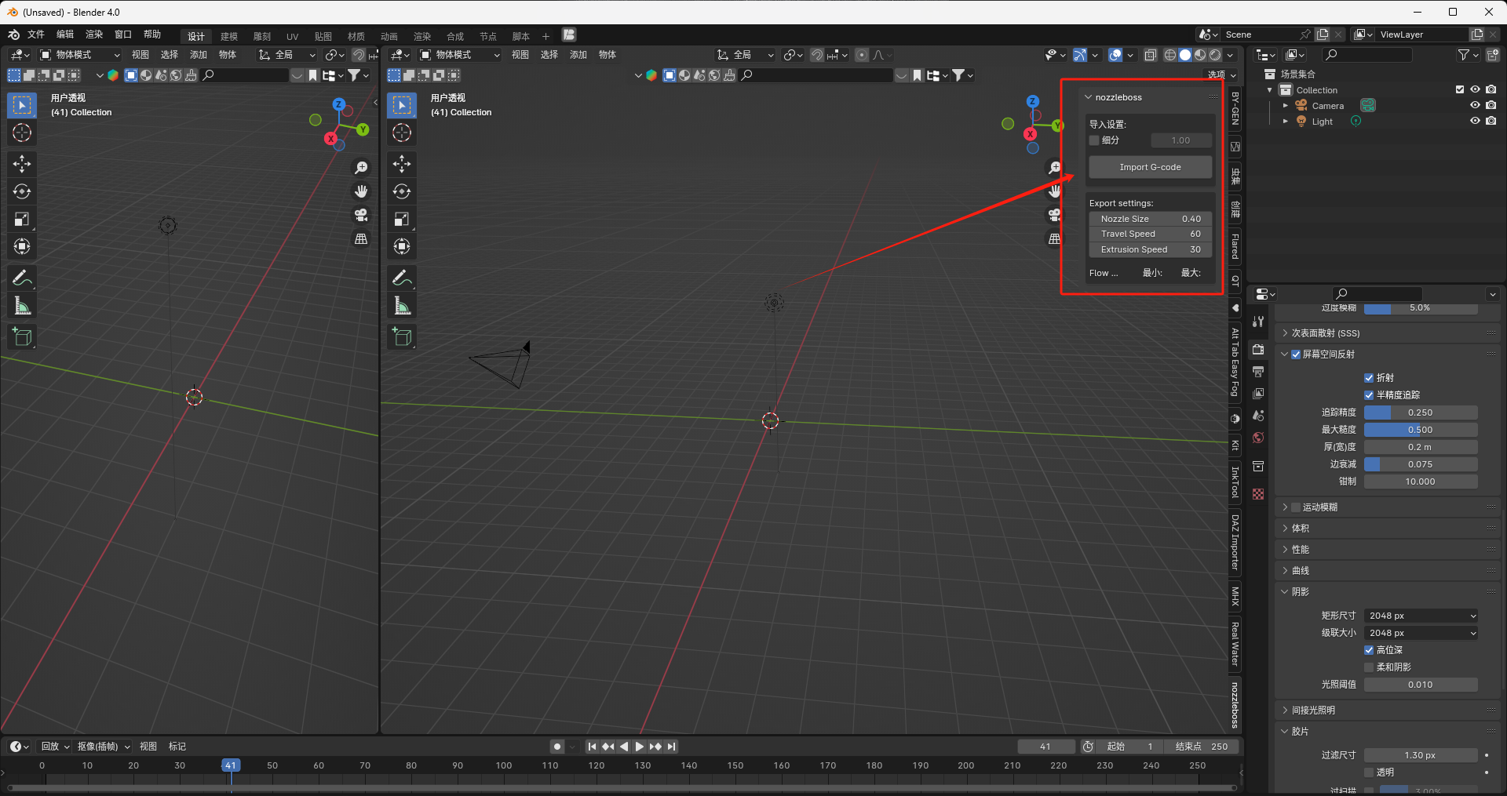Open the 回放 playback popover
The image size is (1507, 796).
pyautogui.click(x=55, y=747)
